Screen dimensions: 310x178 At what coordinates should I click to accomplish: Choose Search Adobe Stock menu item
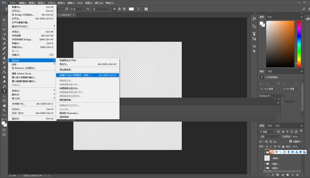tap(32, 74)
